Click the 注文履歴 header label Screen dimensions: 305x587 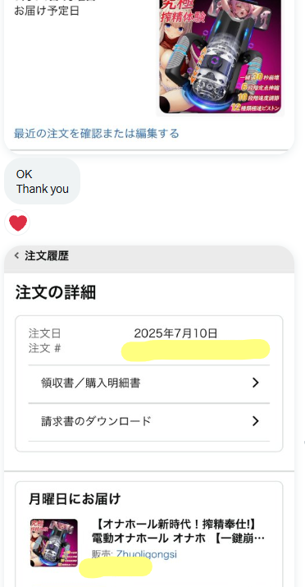click(x=47, y=256)
